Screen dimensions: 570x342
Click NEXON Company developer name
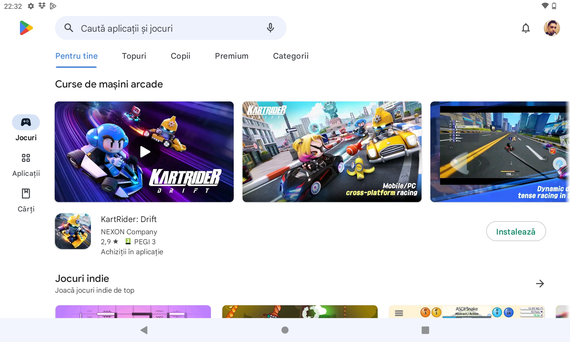[x=129, y=232]
